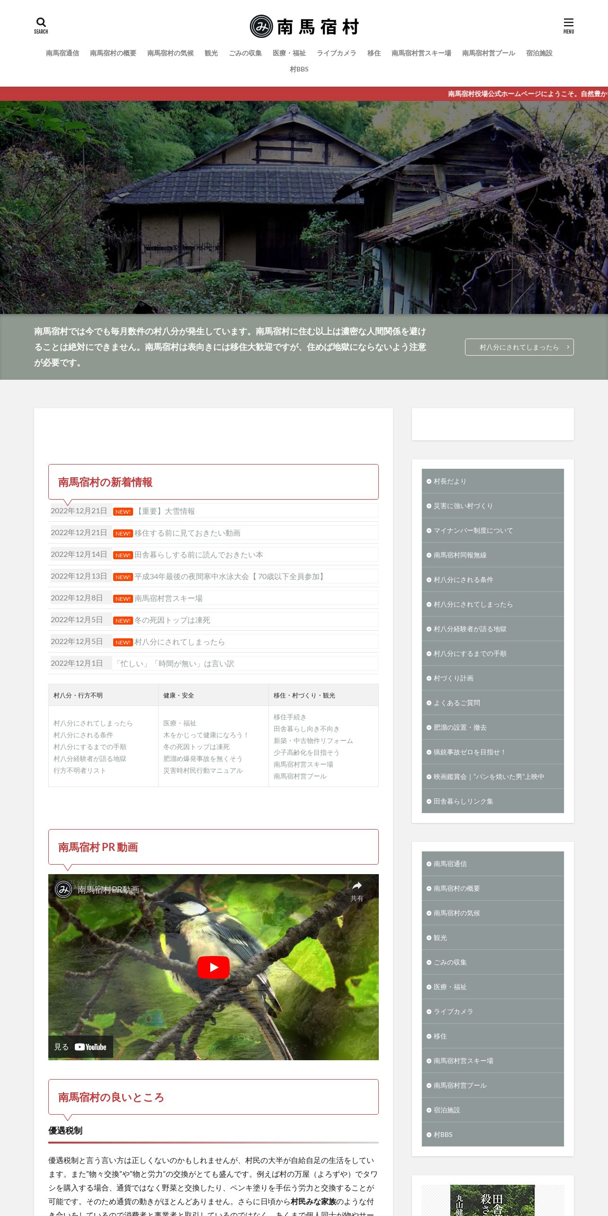
Task: Open news item 冬の死因トップは凍死
Action: [x=172, y=620]
